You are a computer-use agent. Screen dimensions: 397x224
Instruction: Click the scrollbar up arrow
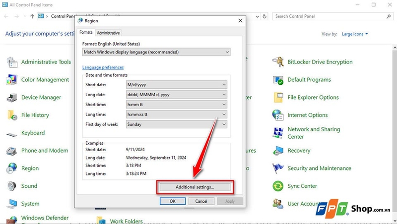(395, 48)
